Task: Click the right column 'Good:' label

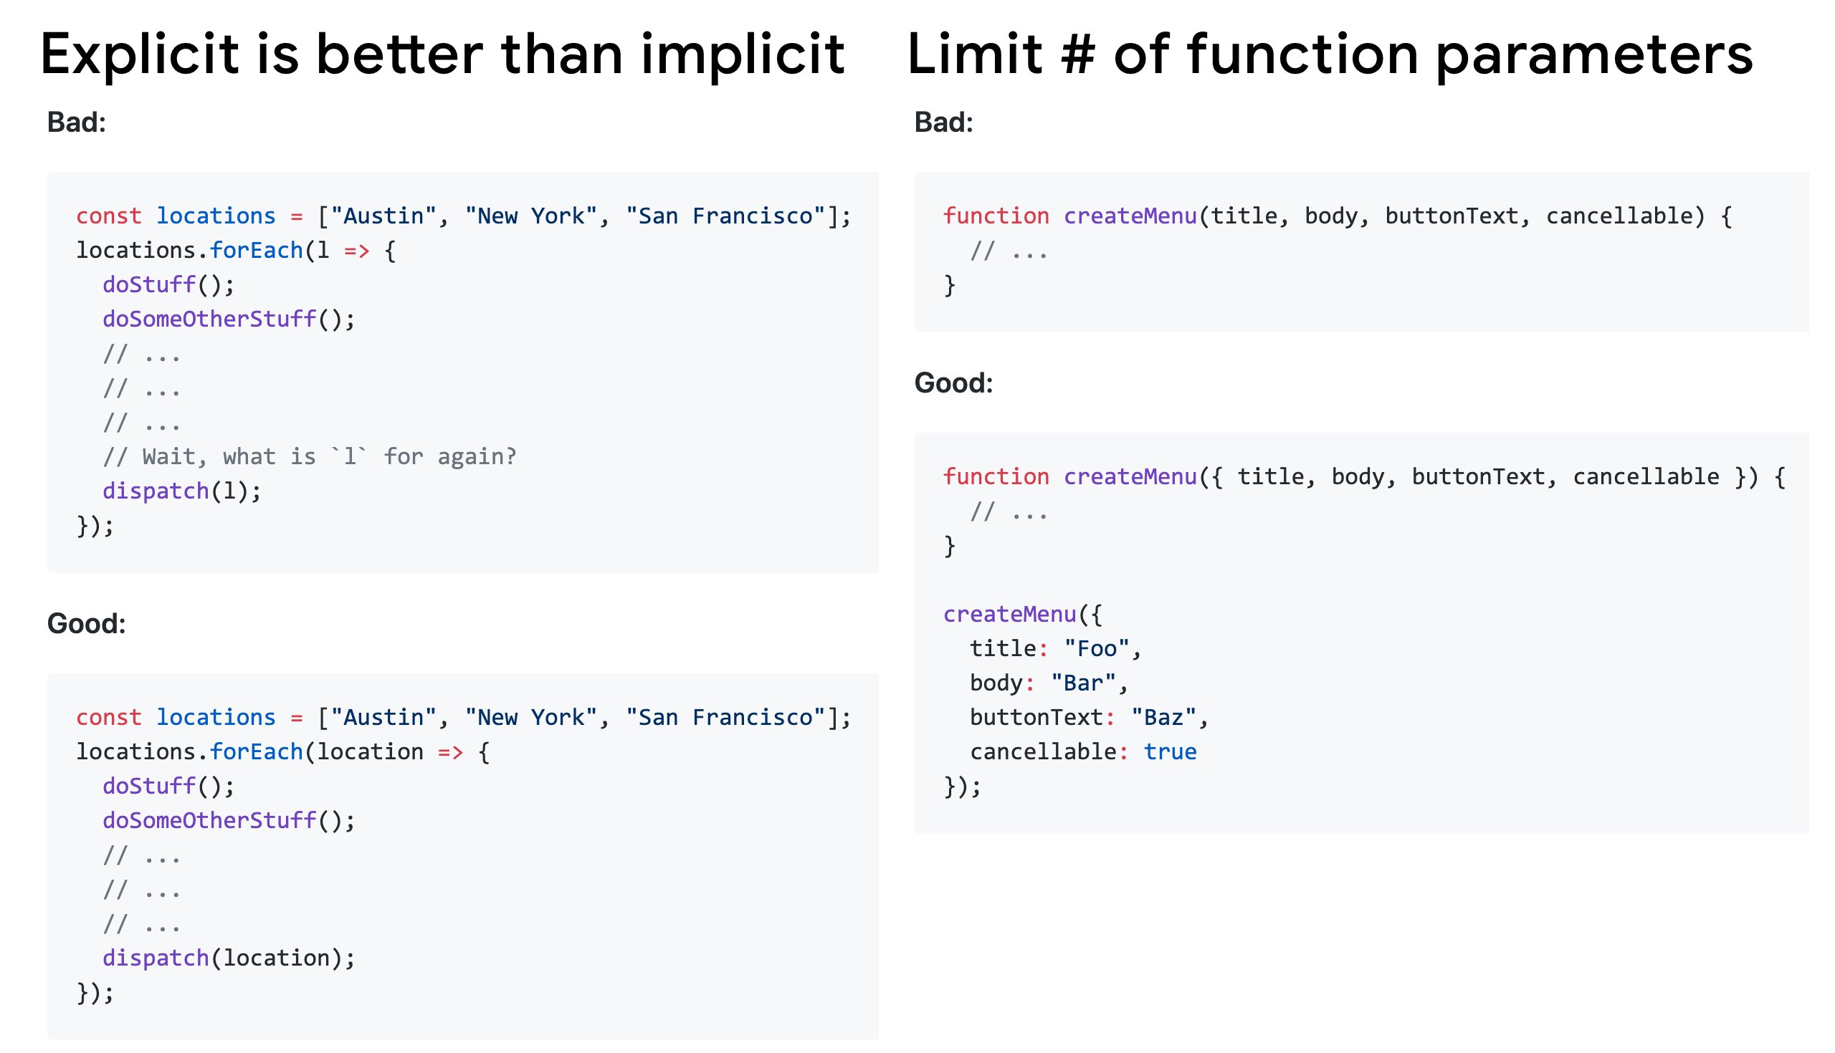Action: click(x=953, y=383)
